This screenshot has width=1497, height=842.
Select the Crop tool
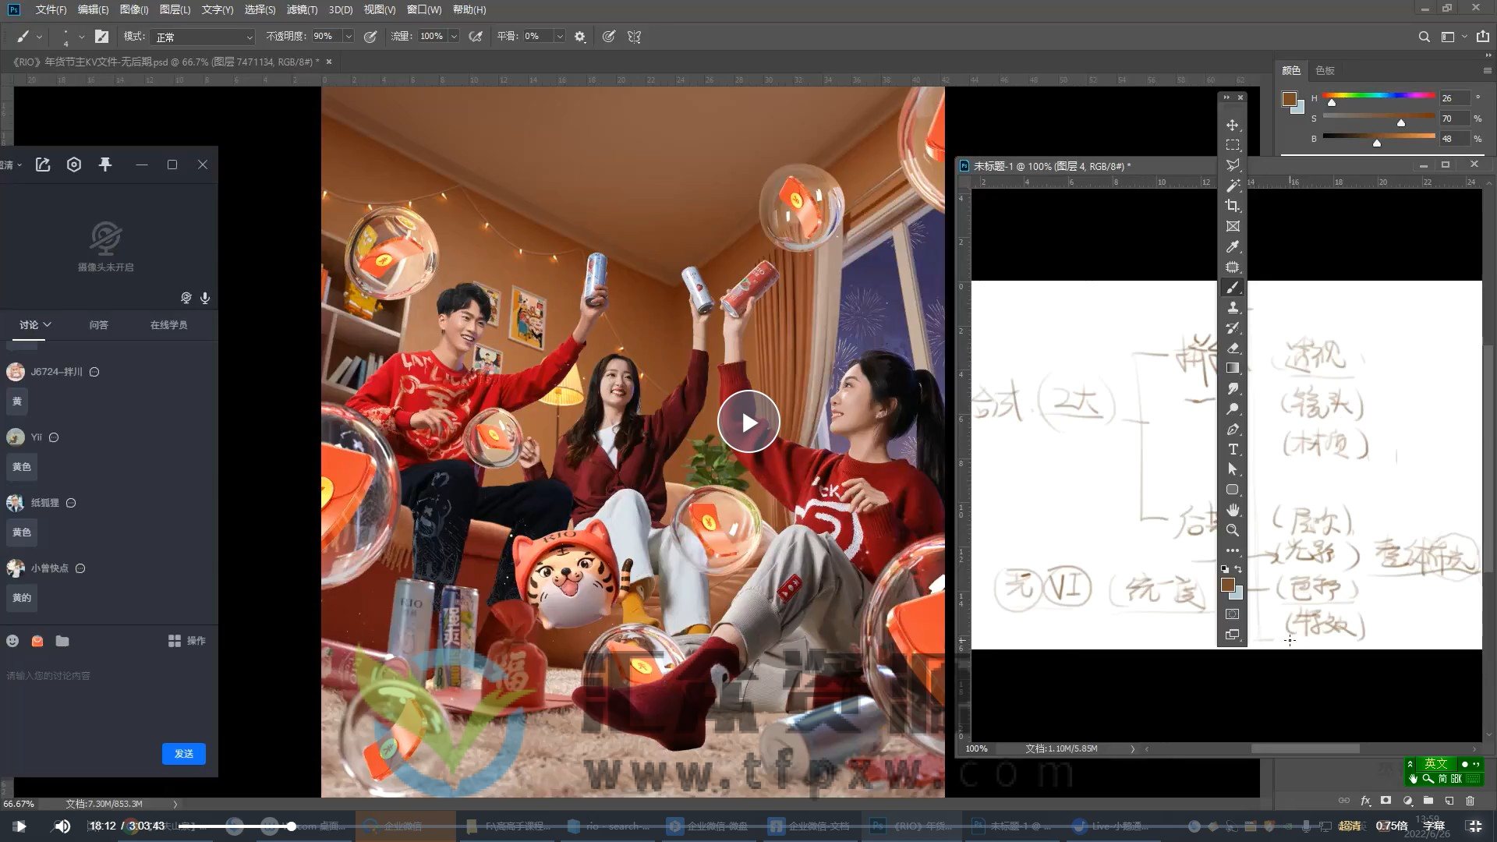point(1232,206)
